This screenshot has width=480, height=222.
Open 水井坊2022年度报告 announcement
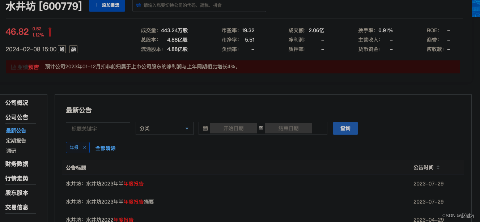coord(100,219)
